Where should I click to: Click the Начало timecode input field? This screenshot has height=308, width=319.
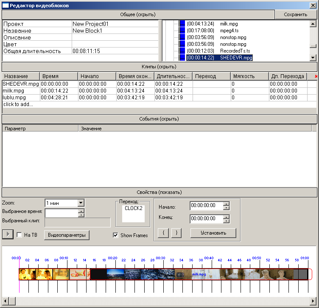[206, 206]
